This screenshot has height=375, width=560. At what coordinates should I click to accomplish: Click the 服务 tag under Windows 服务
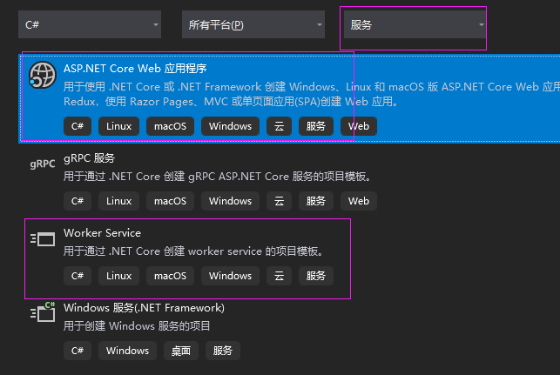coord(222,351)
